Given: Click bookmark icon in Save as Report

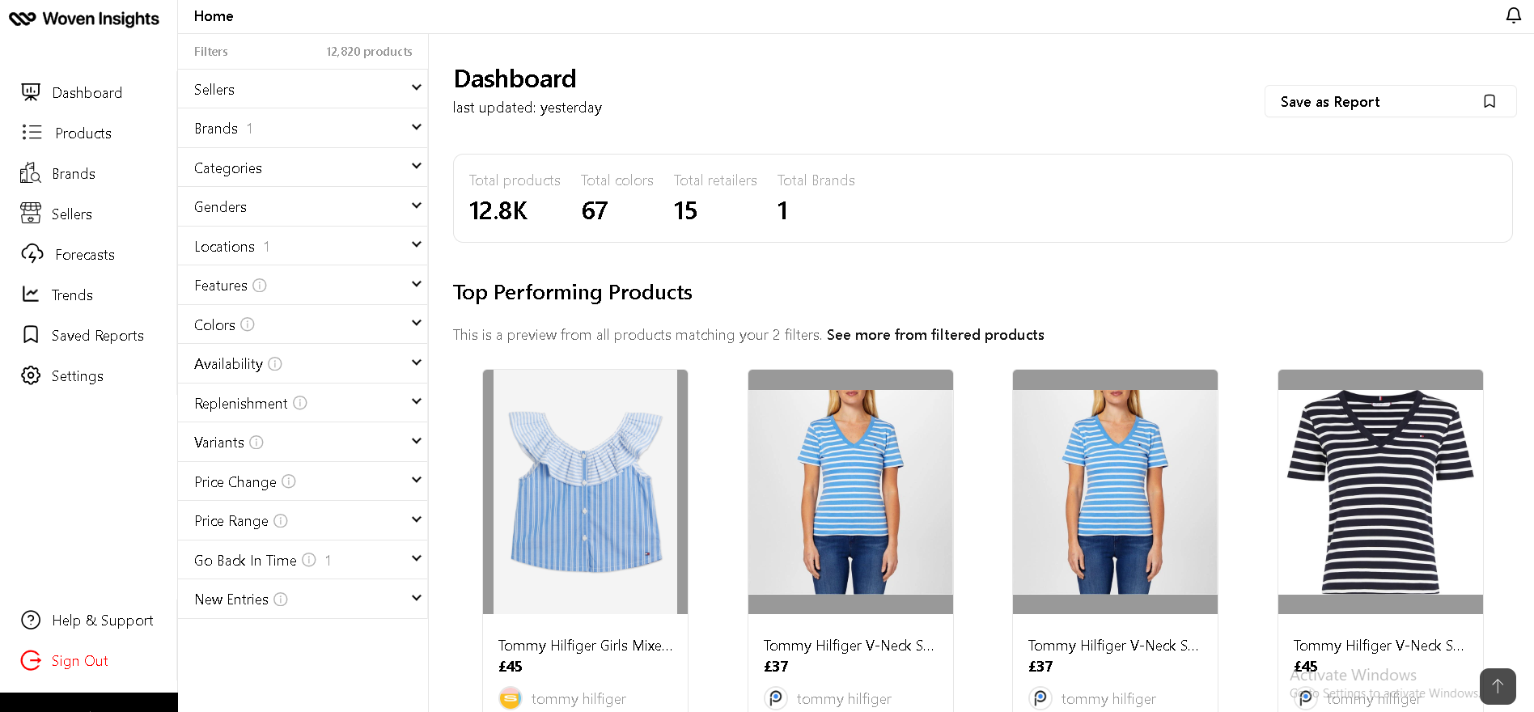Looking at the screenshot, I should coord(1490,101).
